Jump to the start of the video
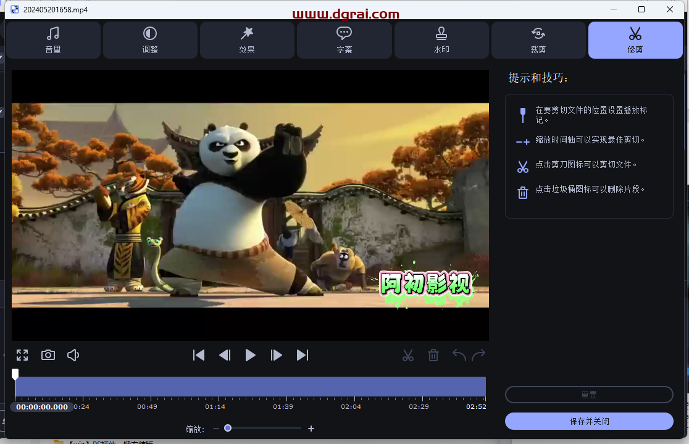Viewport: 689px width, 444px height. pyautogui.click(x=199, y=355)
